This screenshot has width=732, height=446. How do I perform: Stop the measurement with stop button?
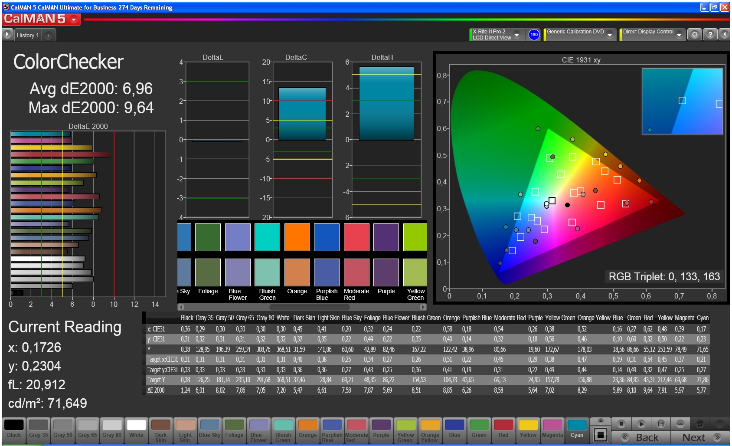click(x=621, y=423)
